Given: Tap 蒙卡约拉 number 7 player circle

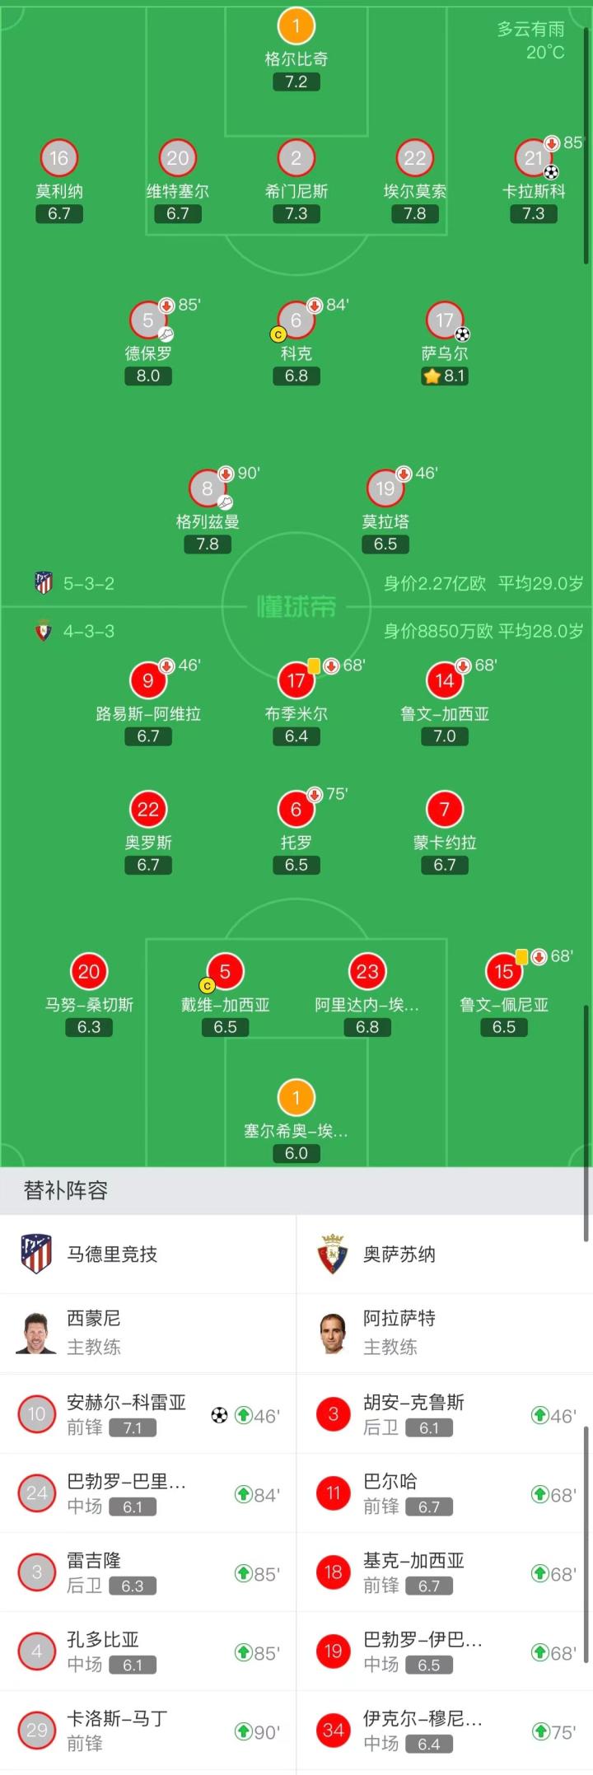Looking at the screenshot, I should 444,810.
